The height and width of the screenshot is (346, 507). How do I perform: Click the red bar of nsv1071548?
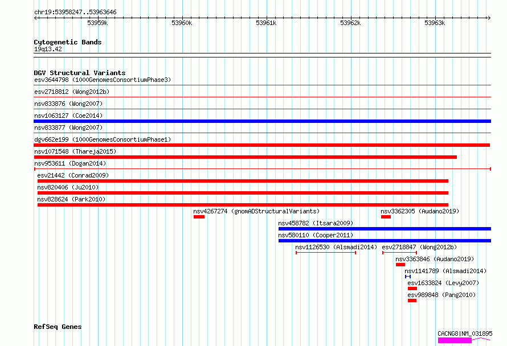(246, 157)
